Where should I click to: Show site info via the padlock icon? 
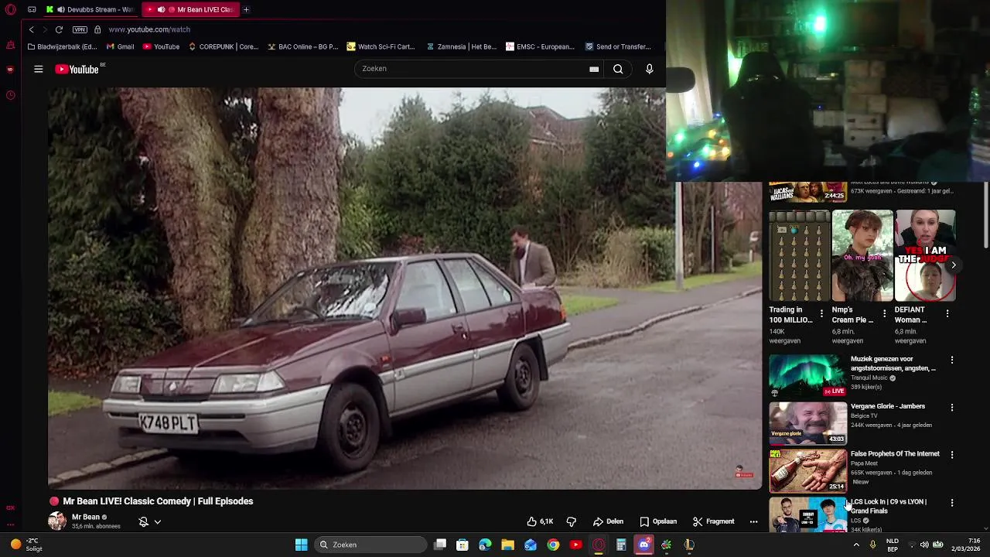point(97,29)
